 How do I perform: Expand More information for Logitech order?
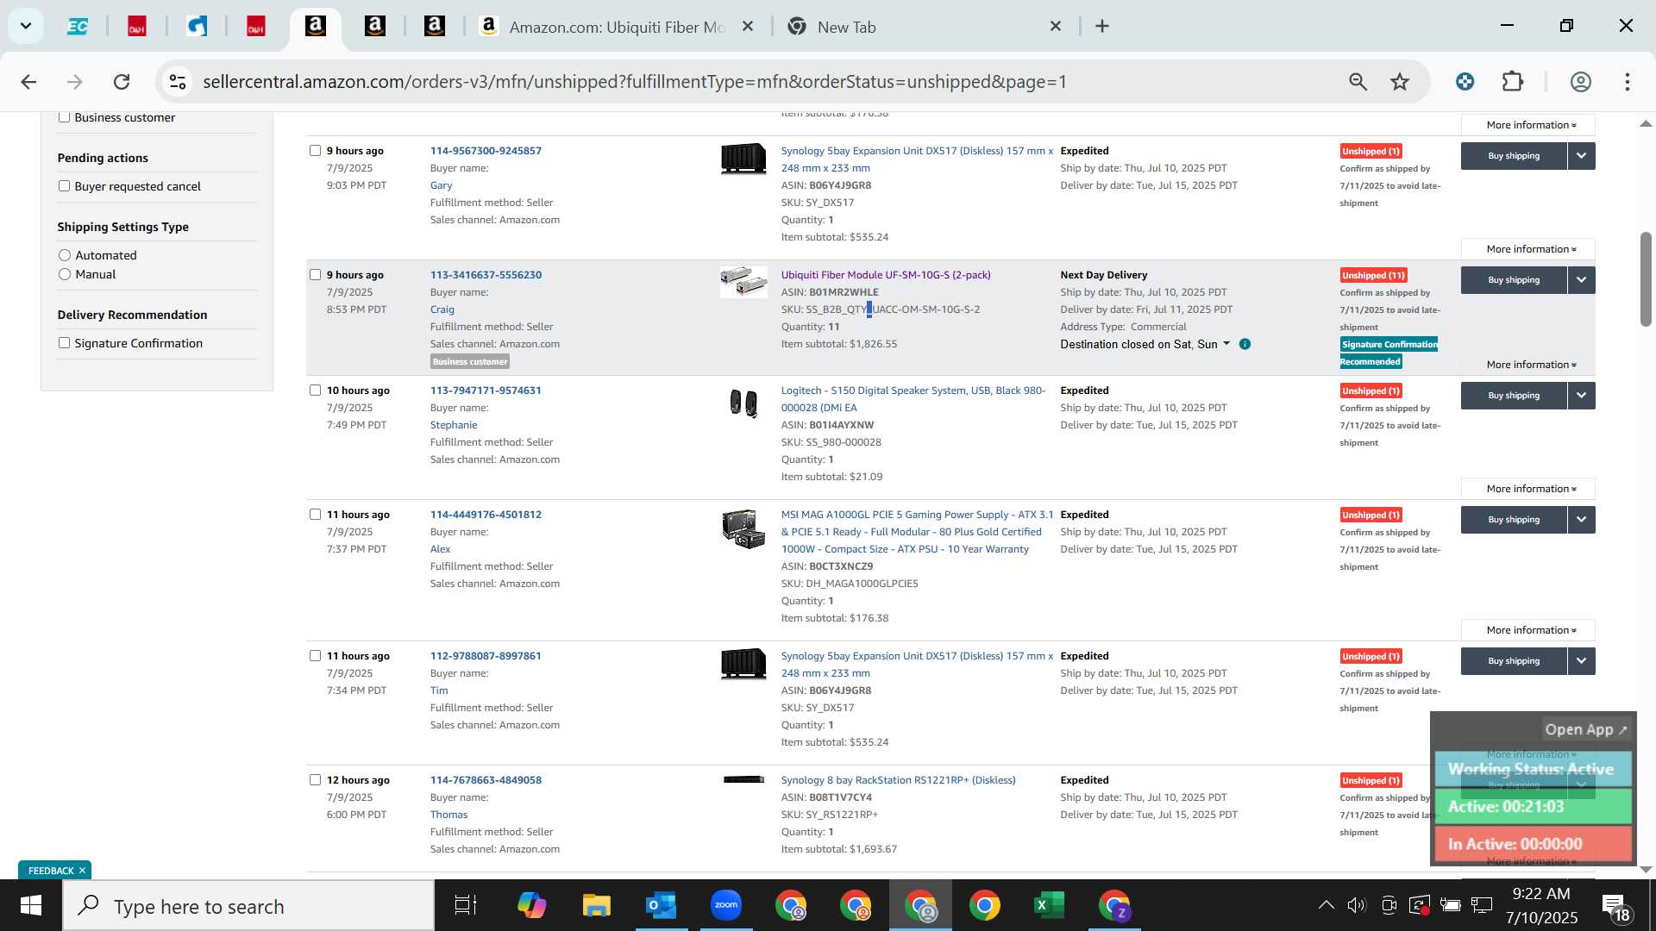(1528, 489)
